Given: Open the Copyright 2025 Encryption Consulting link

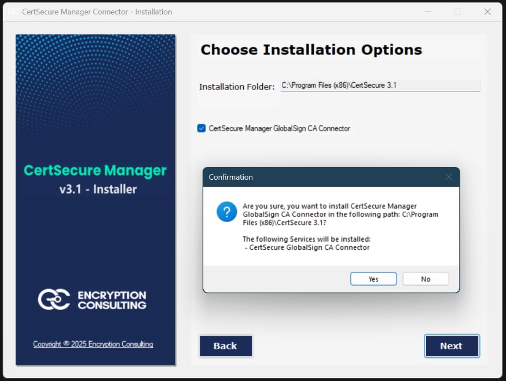Looking at the screenshot, I should click(93, 344).
